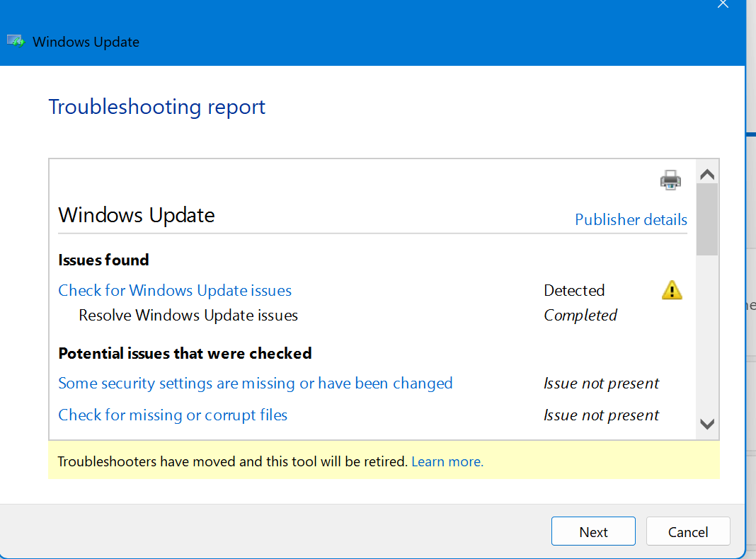
Task: Click Potential issues that were checked heading
Action: click(x=185, y=353)
